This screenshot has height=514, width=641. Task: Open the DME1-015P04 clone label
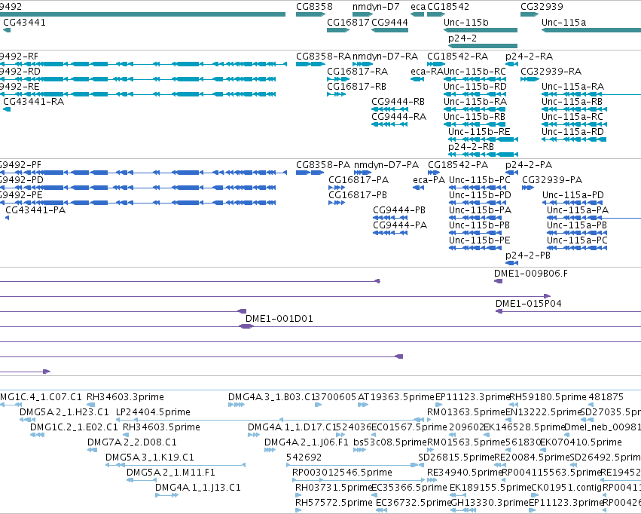tap(528, 304)
